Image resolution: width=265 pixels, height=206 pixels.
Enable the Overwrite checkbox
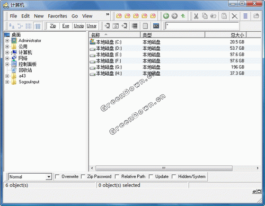click(57, 176)
